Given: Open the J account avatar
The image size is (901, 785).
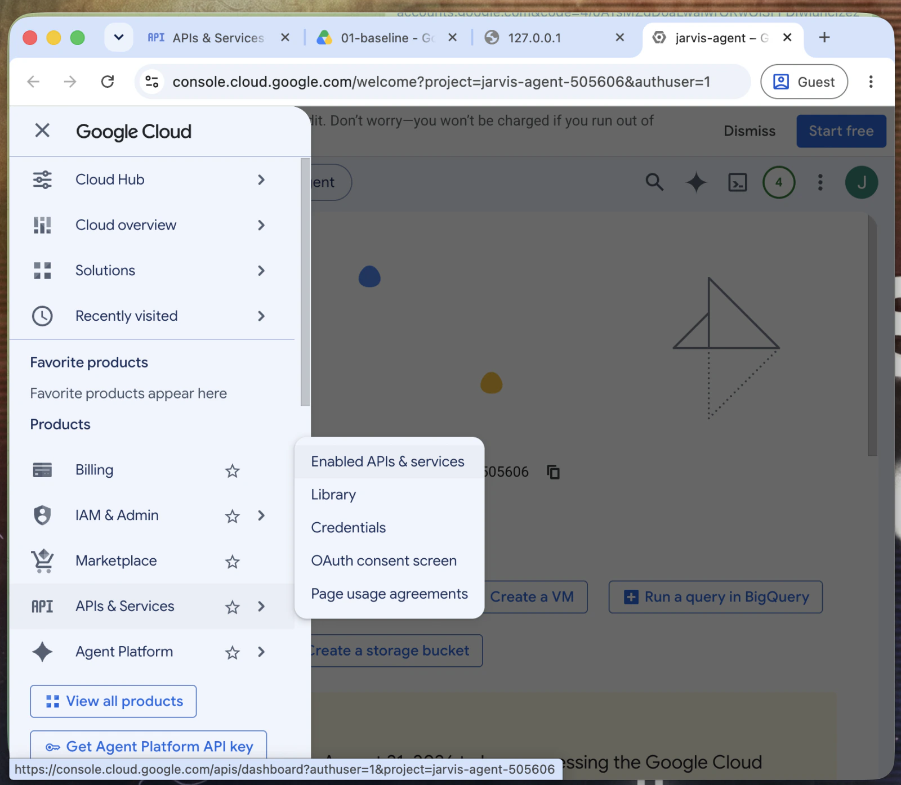Looking at the screenshot, I should 862,182.
